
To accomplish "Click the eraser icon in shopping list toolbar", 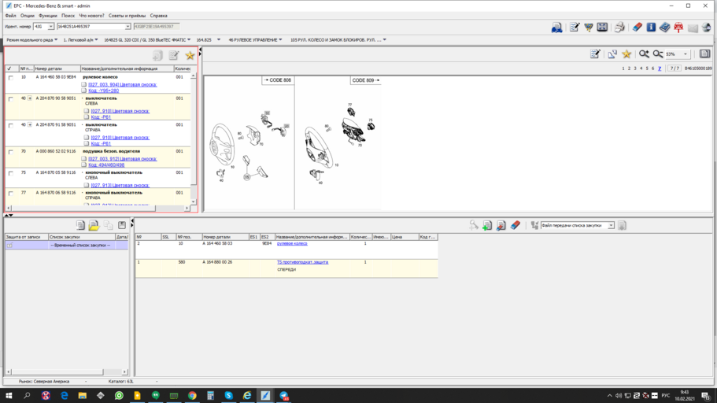I will 516,226.
